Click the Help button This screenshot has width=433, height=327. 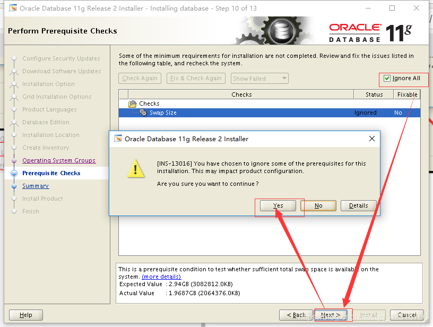pos(26,315)
